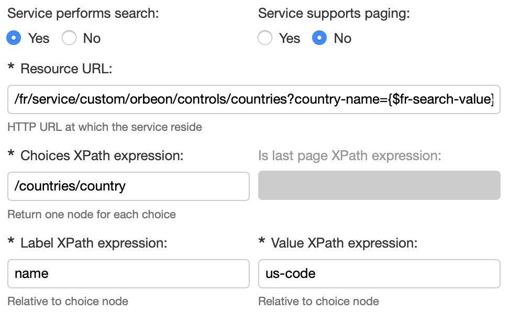The width and height of the screenshot is (510, 313).
Task: Select No for Service performs search
Action: [70, 38]
